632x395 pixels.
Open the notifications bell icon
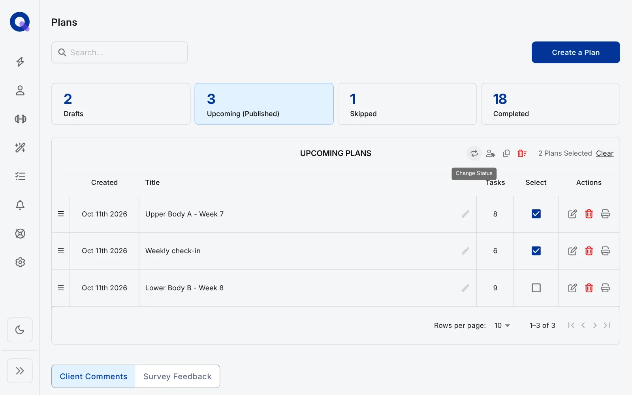(20, 205)
